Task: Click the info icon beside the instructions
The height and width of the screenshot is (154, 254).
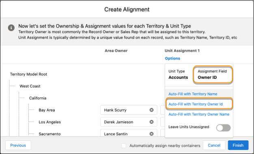Action: (x=11, y=27)
